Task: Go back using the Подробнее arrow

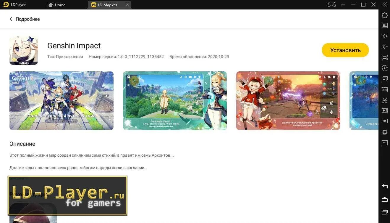Action: pyautogui.click(x=11, y=19)
